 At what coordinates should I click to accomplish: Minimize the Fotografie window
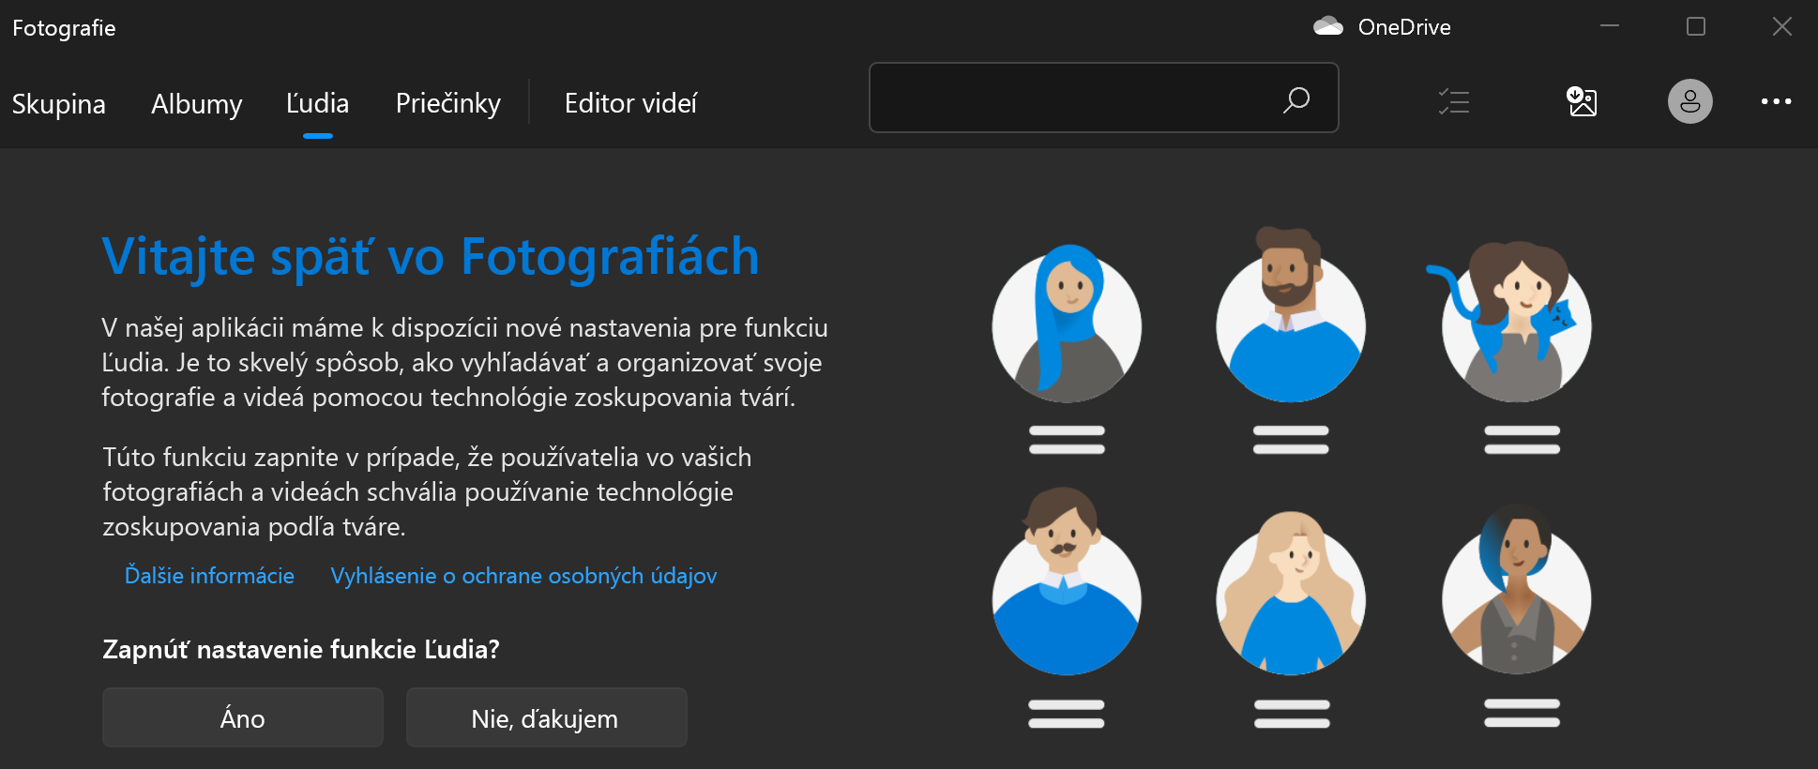click(1610, 26)
